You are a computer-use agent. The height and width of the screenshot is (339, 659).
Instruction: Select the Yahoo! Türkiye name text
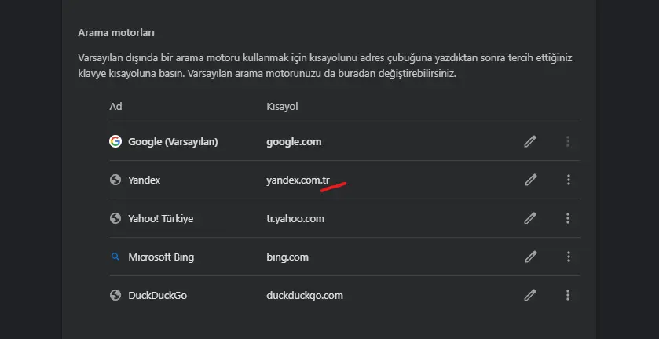(160, 218)
